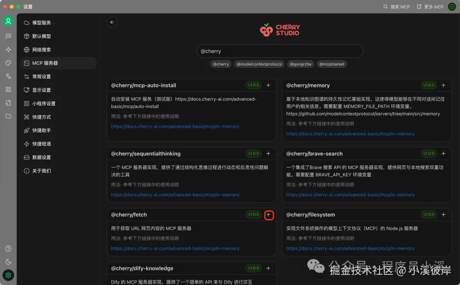Open the agents sparkle sidebar icon
Image resolution: width=460 pixels, height=285 pixels.
point(8,49)
